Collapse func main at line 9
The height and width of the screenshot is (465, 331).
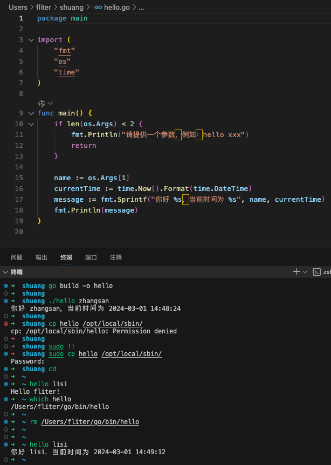31,113
